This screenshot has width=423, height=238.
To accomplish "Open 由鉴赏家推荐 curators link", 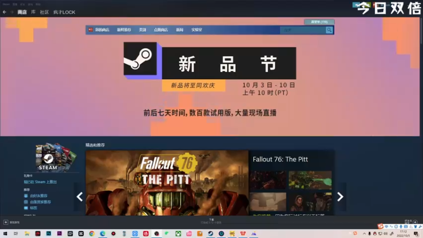I will coord(40,202).
